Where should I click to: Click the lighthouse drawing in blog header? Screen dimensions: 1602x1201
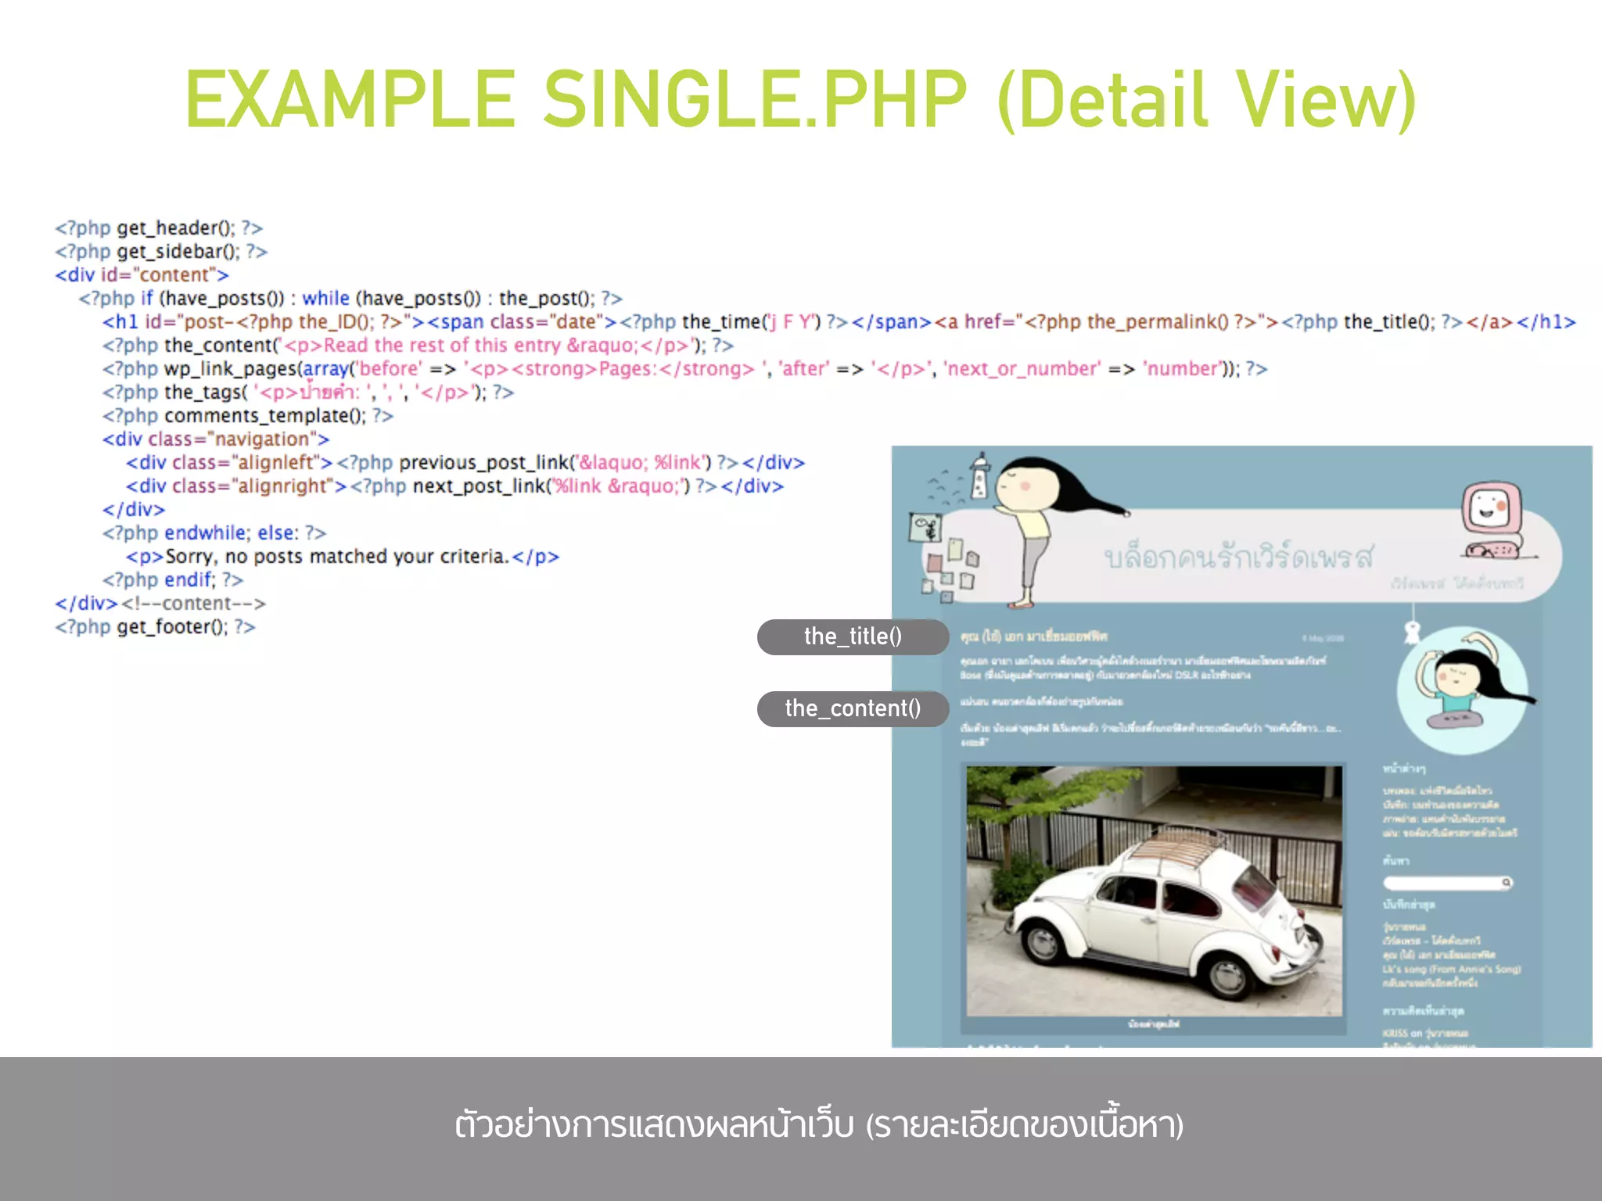(x=979, y=477)
